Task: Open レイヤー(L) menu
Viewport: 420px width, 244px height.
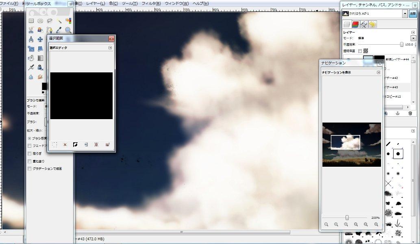Action: tap(96, 4)
